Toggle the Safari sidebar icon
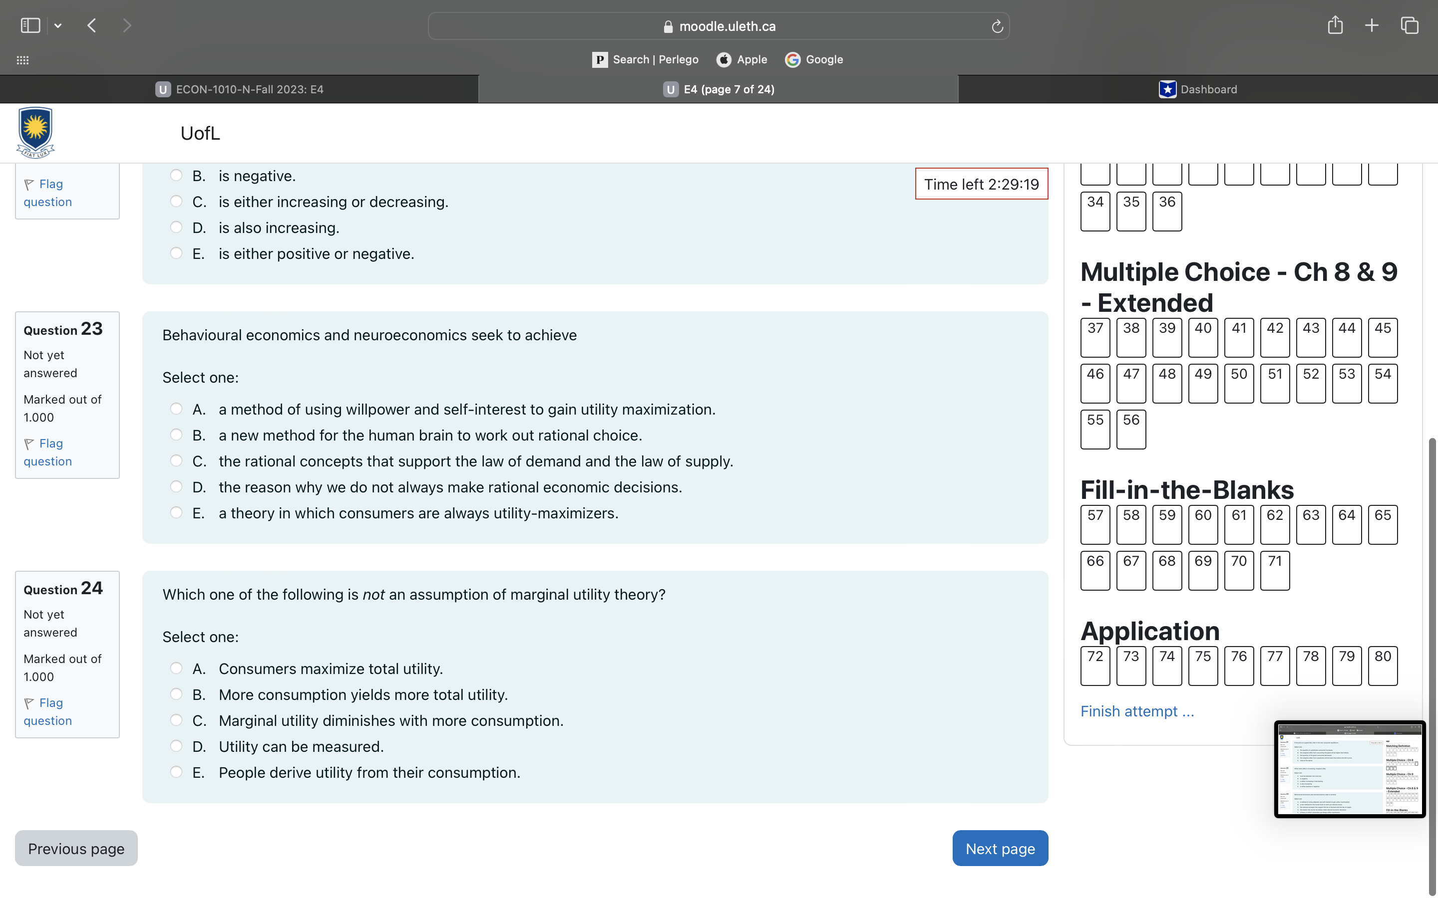Screen dimensions: 1438x898 (30, 25)
